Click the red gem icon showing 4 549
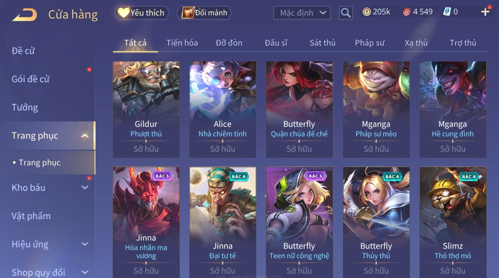Image resolution: width=499 pixels, height=278 pixels. (407, 12)
